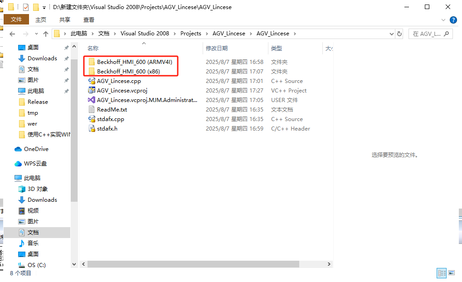
Task: Click the 2025/8/7 星期四 17:27 date cell
Action: coord(234,91)
